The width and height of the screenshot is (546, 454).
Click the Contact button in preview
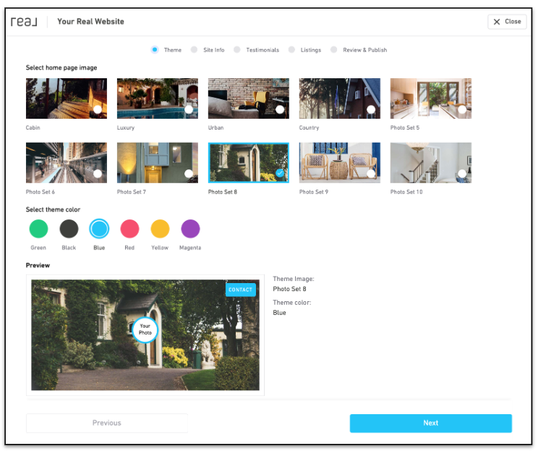[240, 290]
